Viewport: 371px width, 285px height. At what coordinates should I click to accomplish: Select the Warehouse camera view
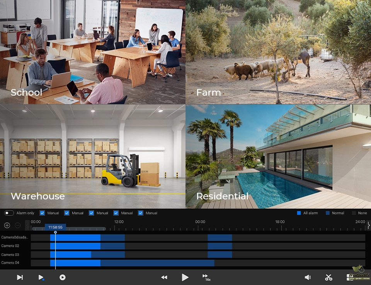click(93, 156)
